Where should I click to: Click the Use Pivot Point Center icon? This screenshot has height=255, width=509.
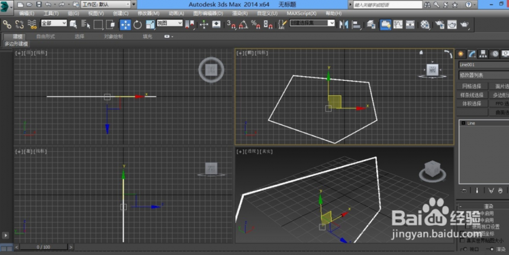189,24
